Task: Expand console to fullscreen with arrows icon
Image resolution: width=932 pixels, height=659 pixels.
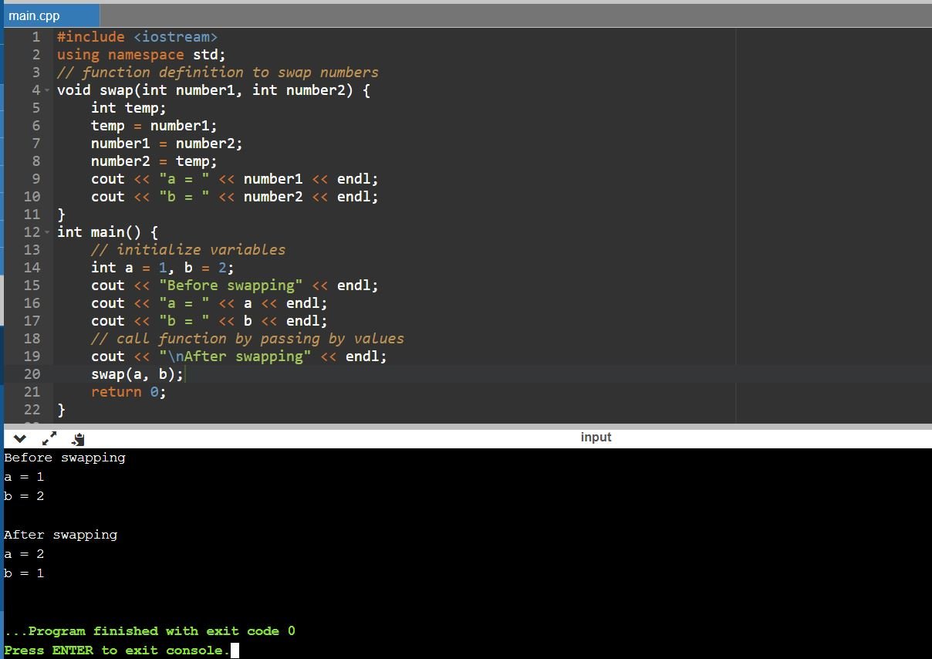Action: pyautogui.click(x=49, y=438)
